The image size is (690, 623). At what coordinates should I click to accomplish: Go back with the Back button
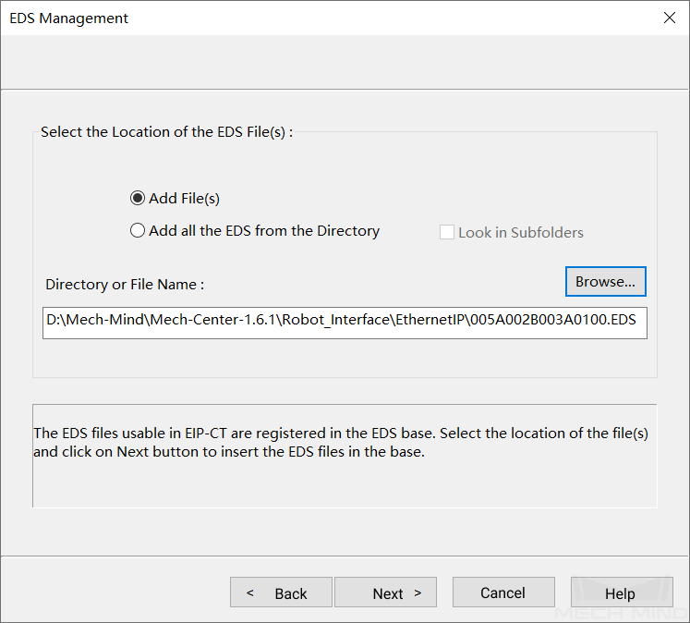281,593
